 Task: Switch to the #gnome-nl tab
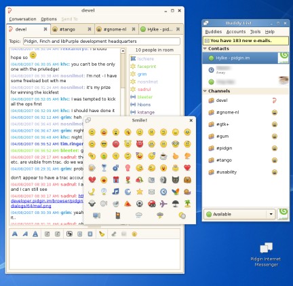tap(116, 29)
